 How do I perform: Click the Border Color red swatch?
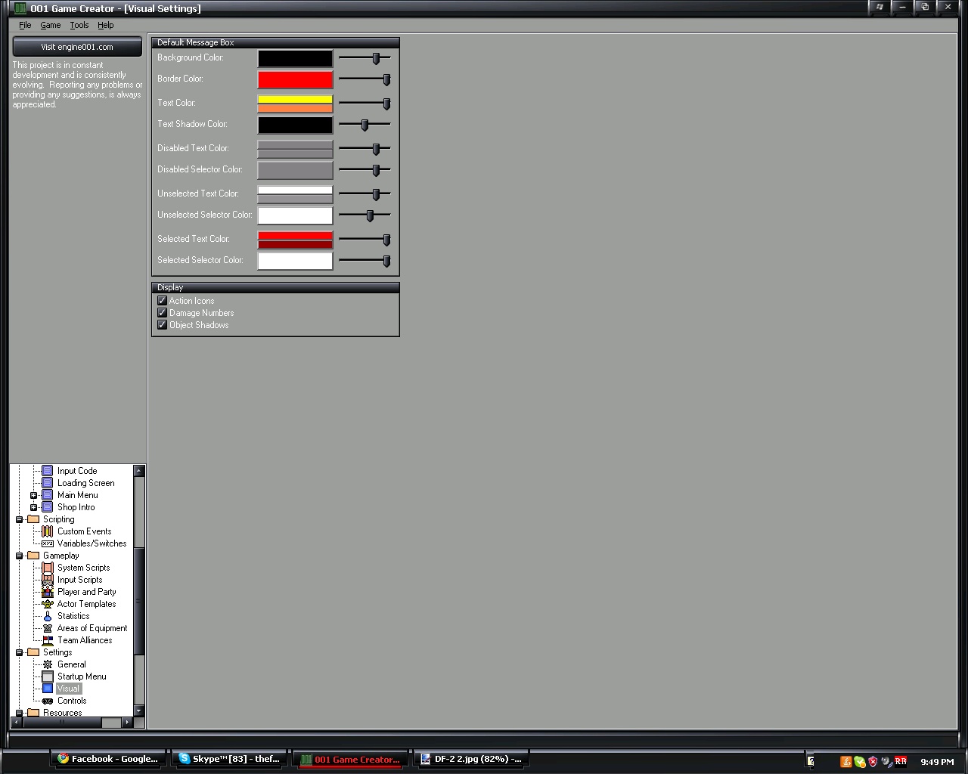click(x=295, y=79)
